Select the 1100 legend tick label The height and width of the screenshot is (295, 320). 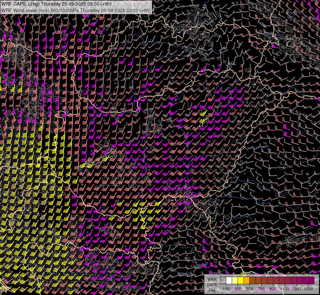pos(285,289)
